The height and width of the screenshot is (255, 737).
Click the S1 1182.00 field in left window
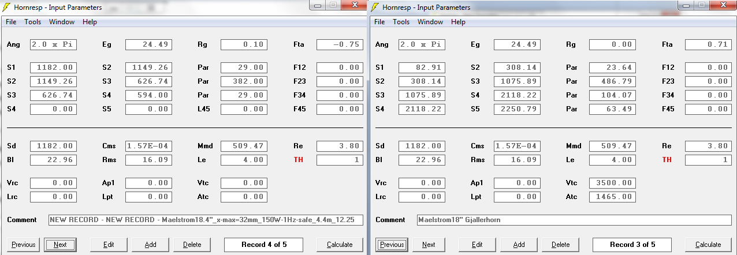click(53, 67)
